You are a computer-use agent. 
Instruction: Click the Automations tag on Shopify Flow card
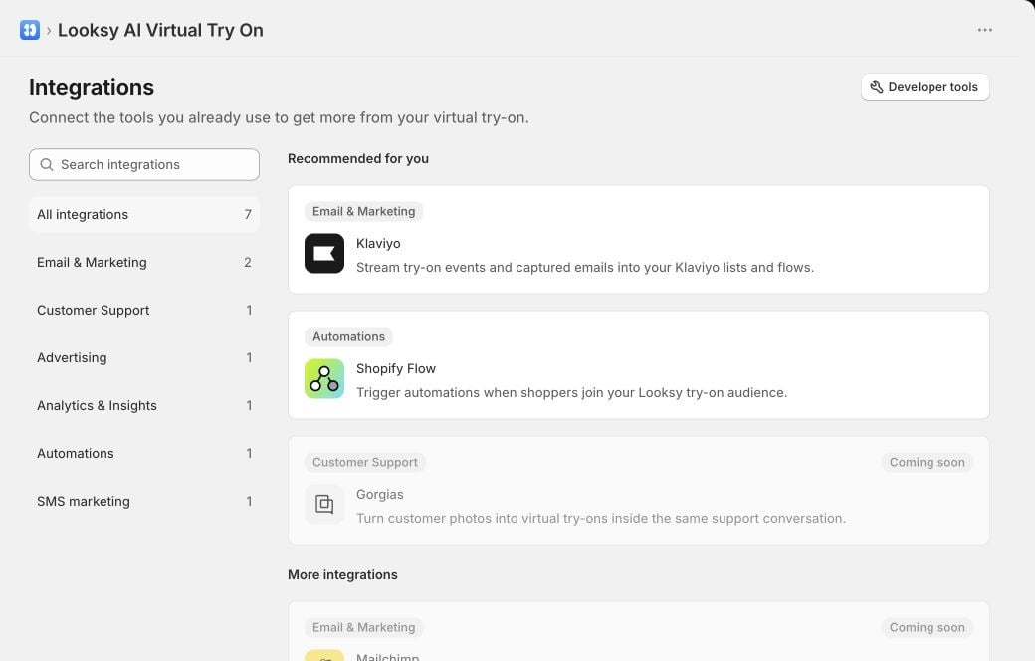pos(348,336)
